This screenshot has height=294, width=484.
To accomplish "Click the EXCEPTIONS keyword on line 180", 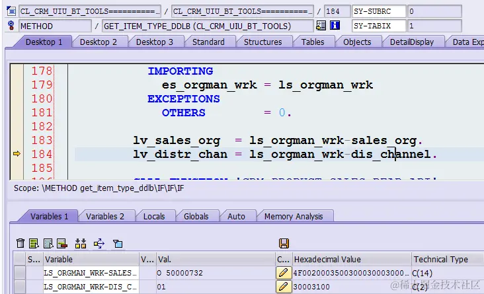I will (x=184, y=98).
